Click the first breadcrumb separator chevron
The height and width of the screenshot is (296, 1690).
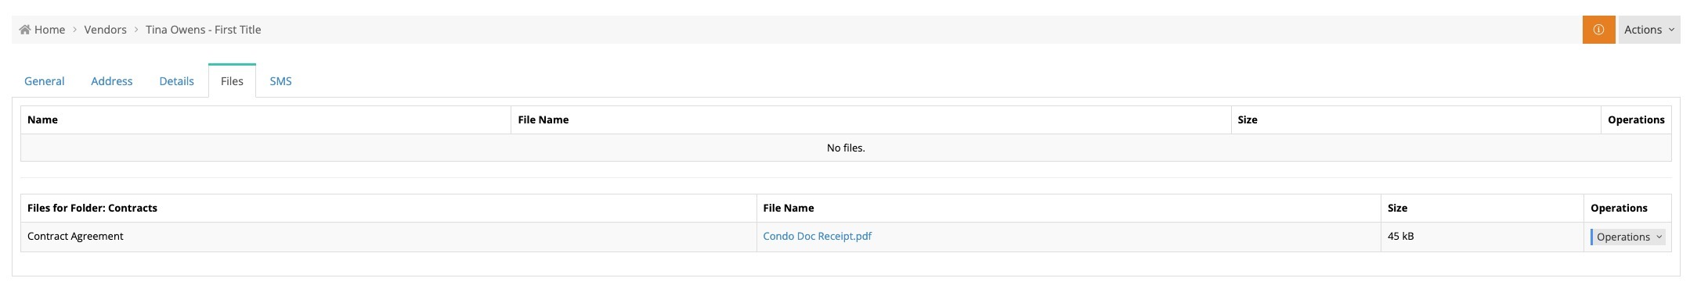(75, 30)
